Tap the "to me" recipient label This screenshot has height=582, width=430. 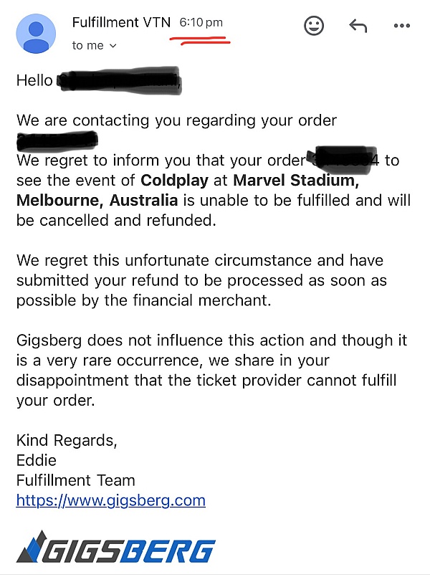pyautogui.click(x=88, y=46)
